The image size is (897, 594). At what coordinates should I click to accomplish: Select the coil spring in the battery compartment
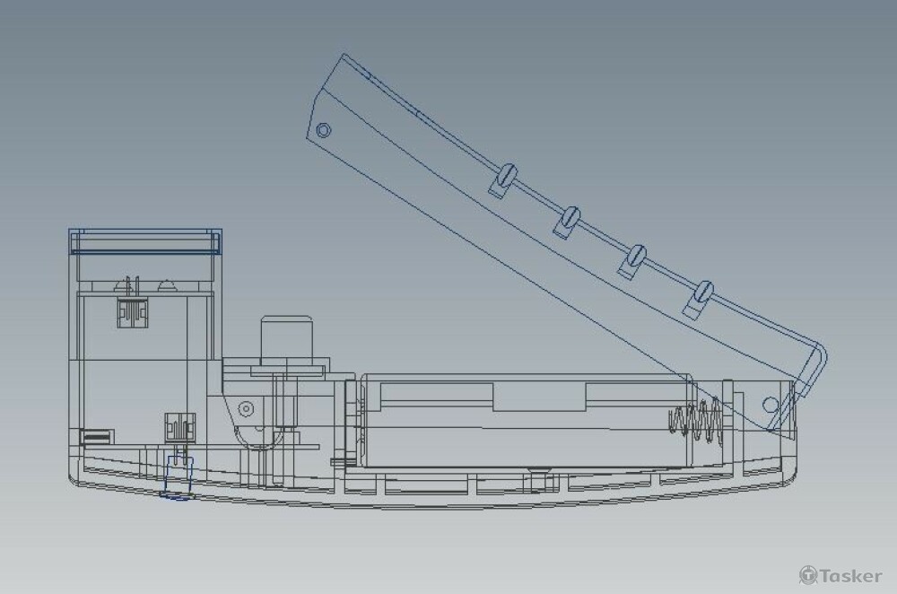pyautogui.click(x=696, y=421)
